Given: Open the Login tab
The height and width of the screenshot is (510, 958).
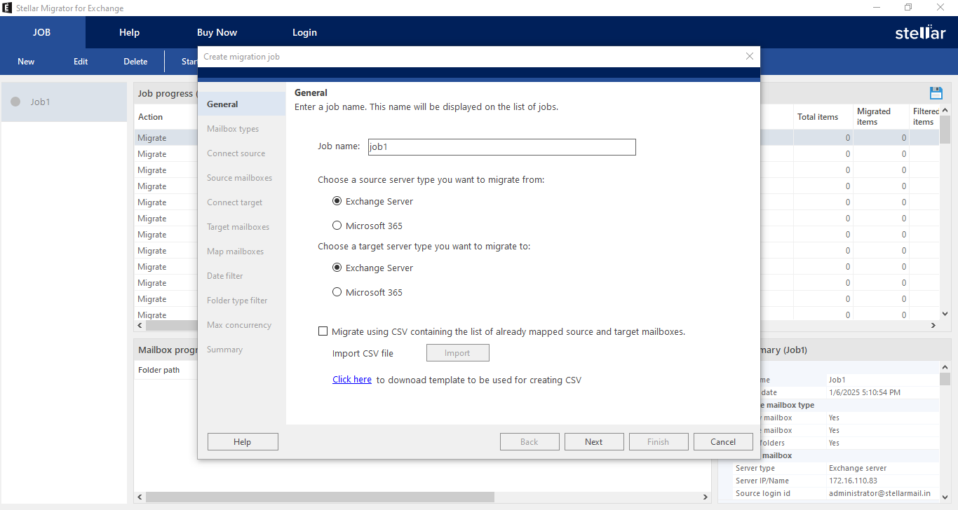Looking at the screenshot, I should (304, 32).
